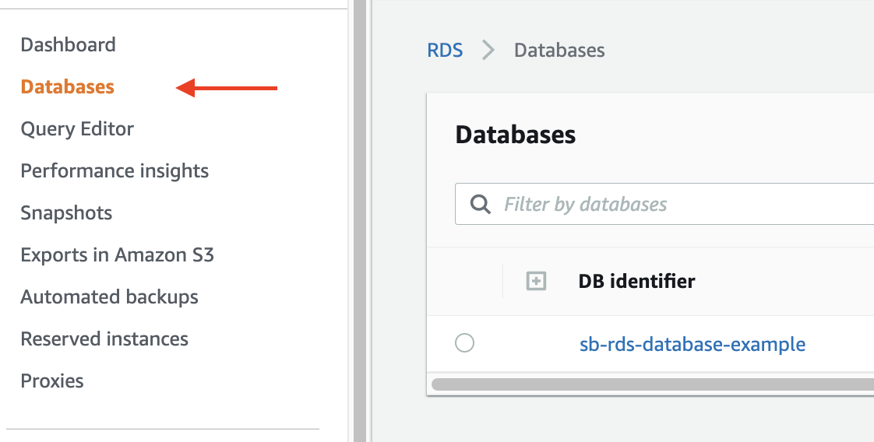
Task: Open Reserved instances page
Action: point(104,339)
